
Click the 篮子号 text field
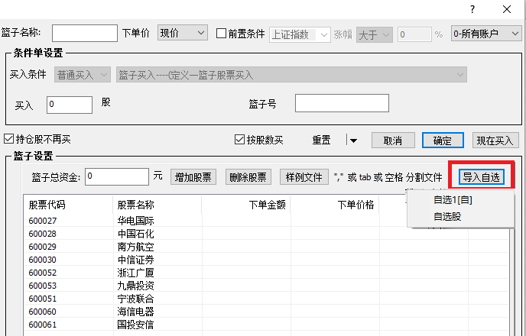pos(342,103)
